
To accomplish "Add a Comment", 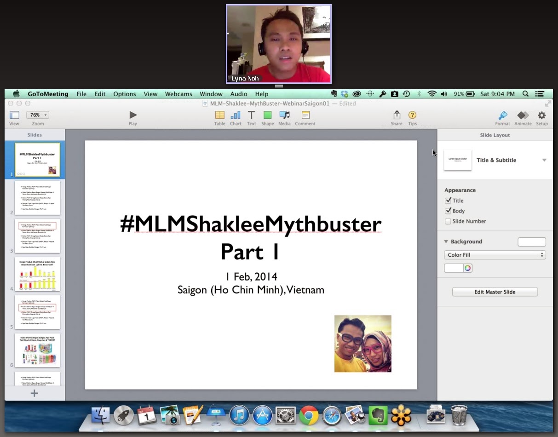I will pos(305,115).
